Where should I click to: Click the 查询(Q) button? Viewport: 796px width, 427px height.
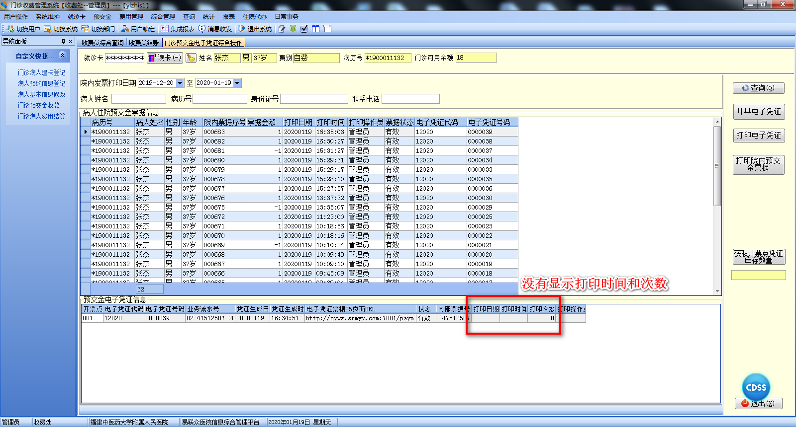point(758,88)
